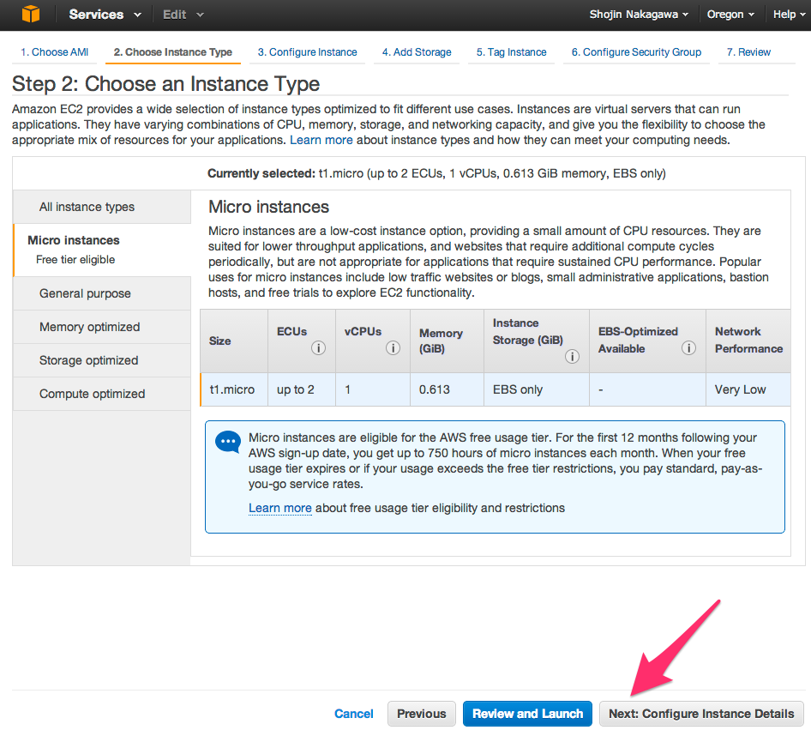Select the Compute optimized category
The height and width of the screenshot is (736, 811).
pos(102,394)
